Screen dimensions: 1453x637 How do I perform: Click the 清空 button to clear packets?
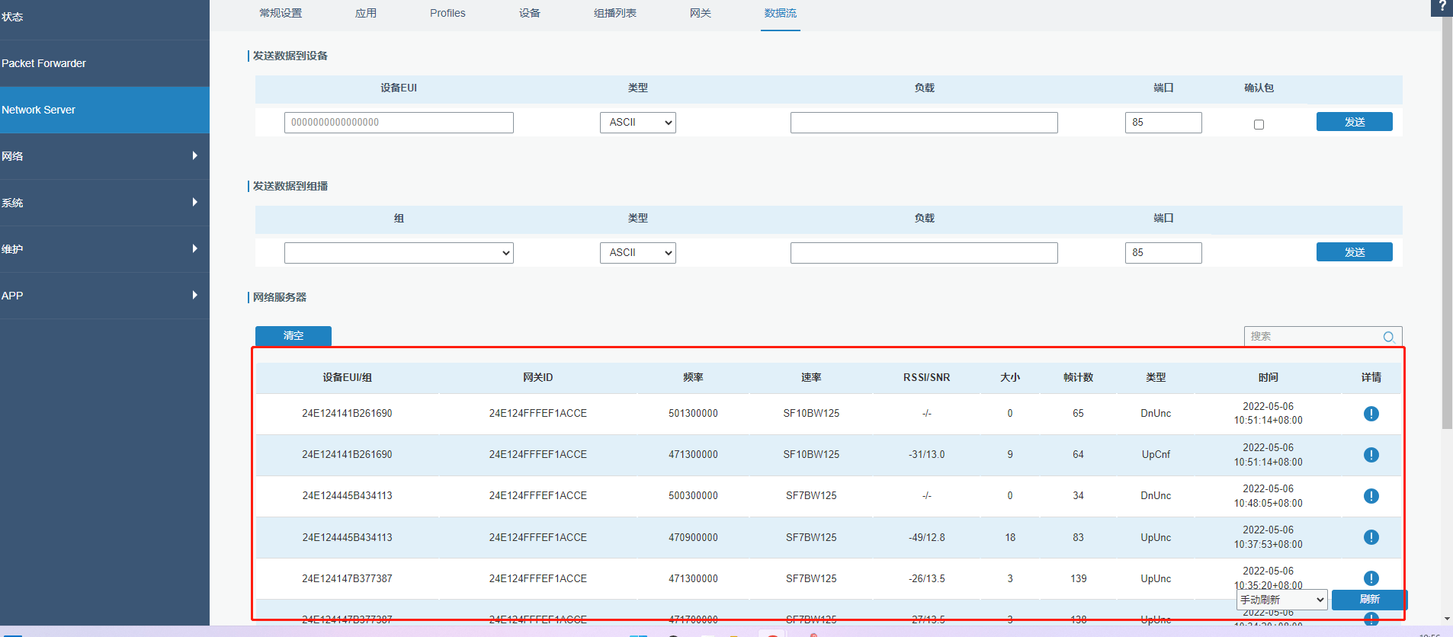click(293, 336)
